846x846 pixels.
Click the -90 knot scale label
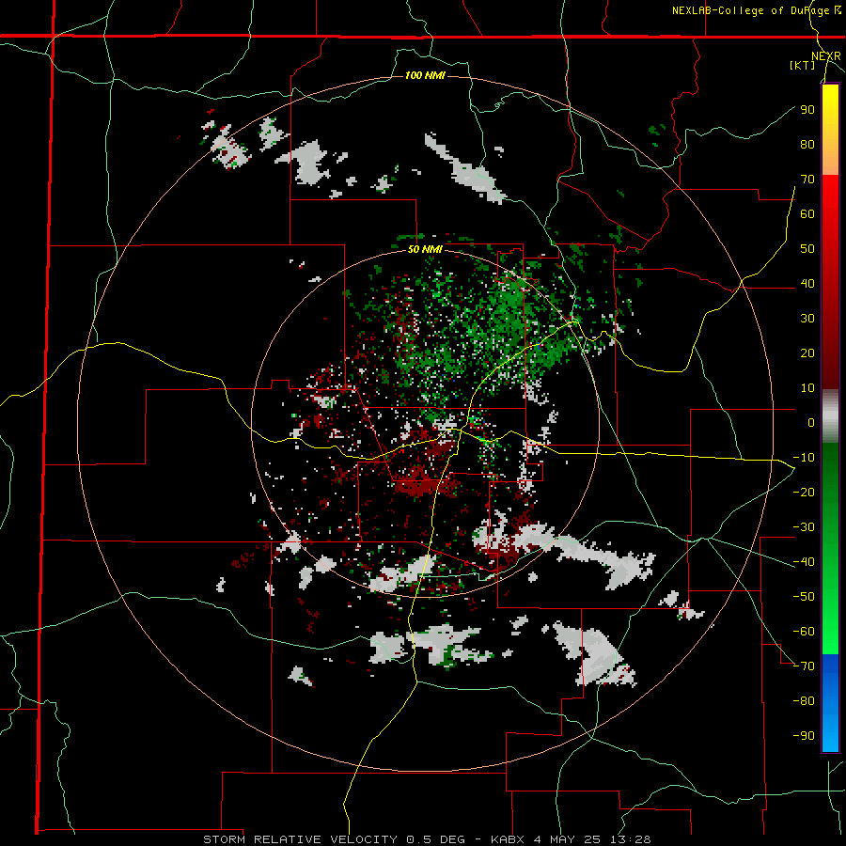coord(804,735)
